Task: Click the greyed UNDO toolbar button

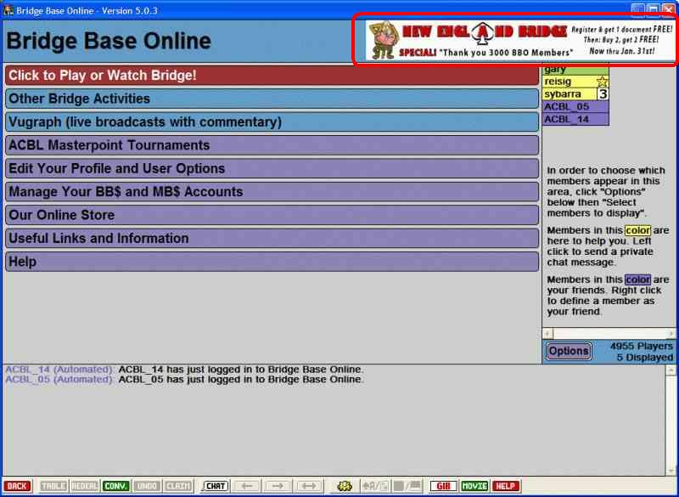Action: pos(147,486)
